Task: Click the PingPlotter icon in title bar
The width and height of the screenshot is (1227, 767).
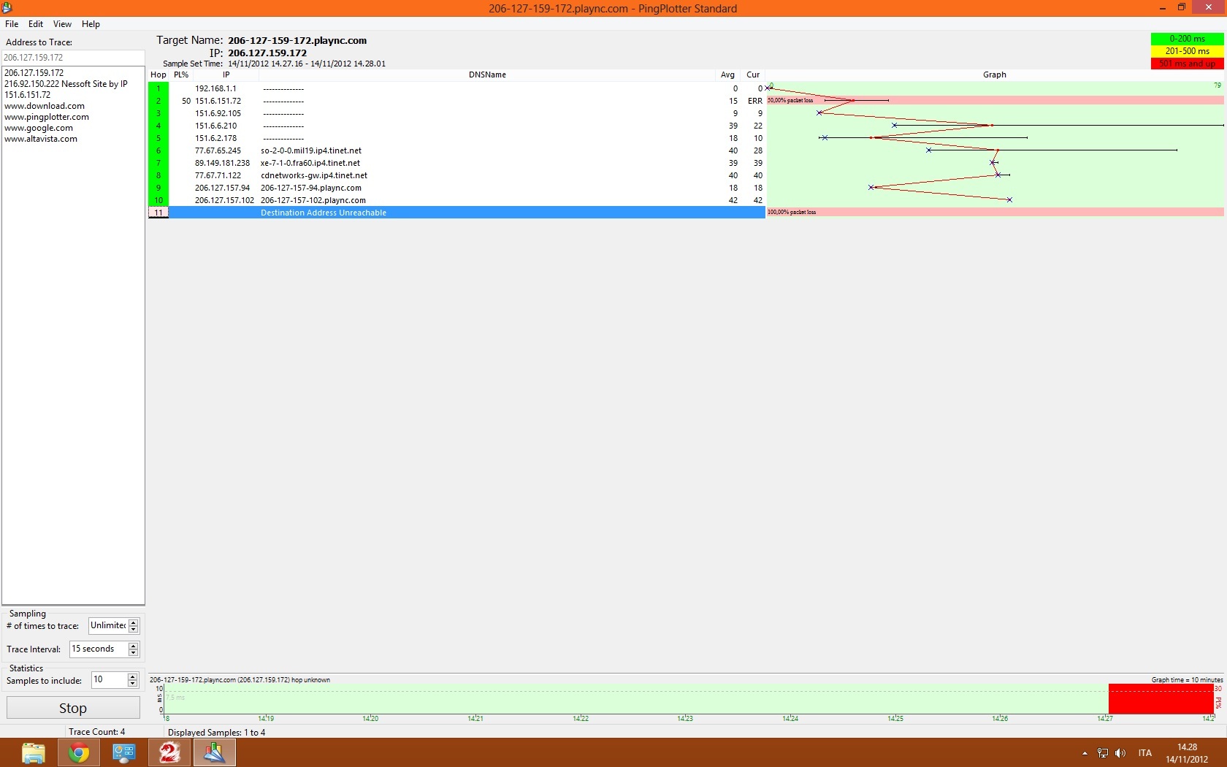Action: [x=7, y=8]
